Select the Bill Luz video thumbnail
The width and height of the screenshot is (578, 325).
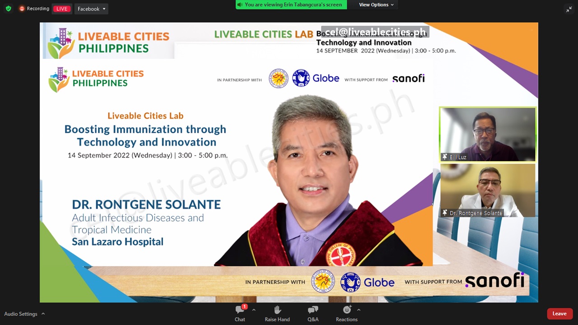(x=487, y=133)
